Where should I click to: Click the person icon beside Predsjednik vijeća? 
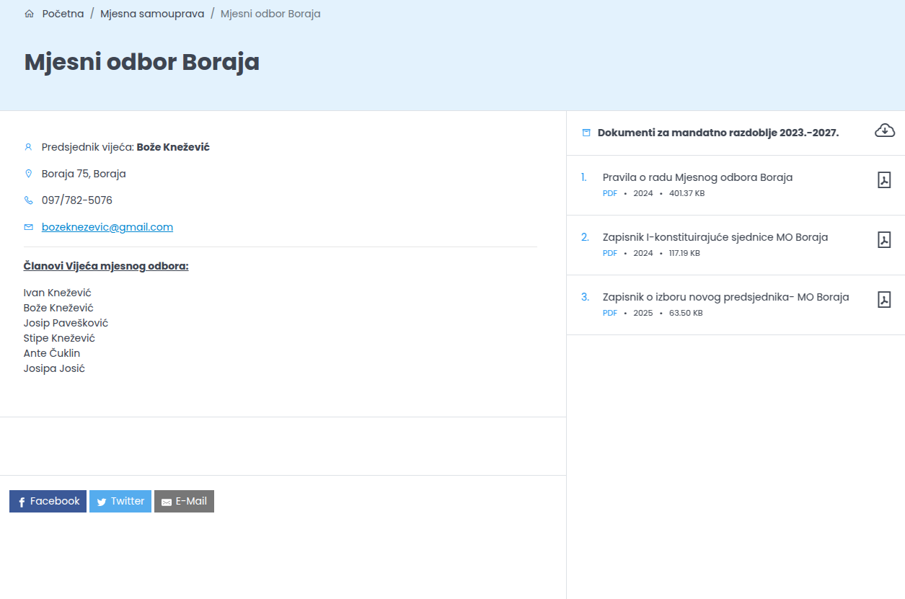[x=29, y=147]
